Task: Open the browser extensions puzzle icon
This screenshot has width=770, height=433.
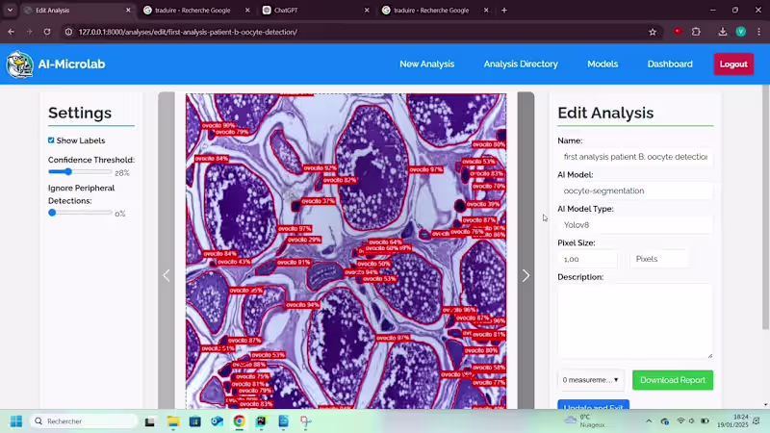Action: coord(696,32)
